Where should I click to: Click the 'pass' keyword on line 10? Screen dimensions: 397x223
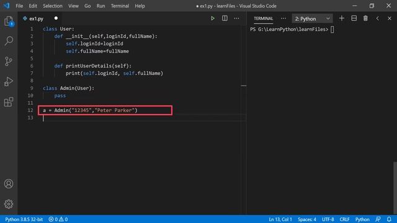60,95
